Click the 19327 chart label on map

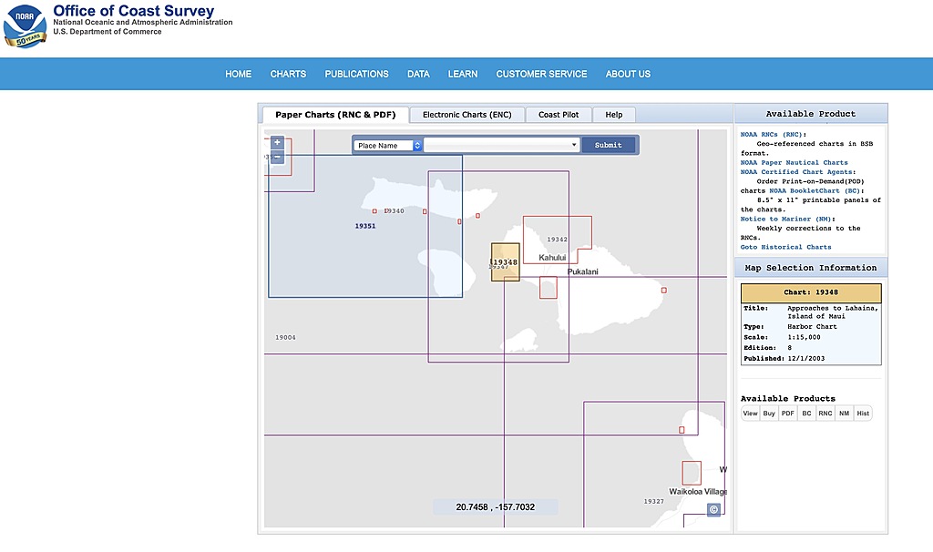point(653,501)
